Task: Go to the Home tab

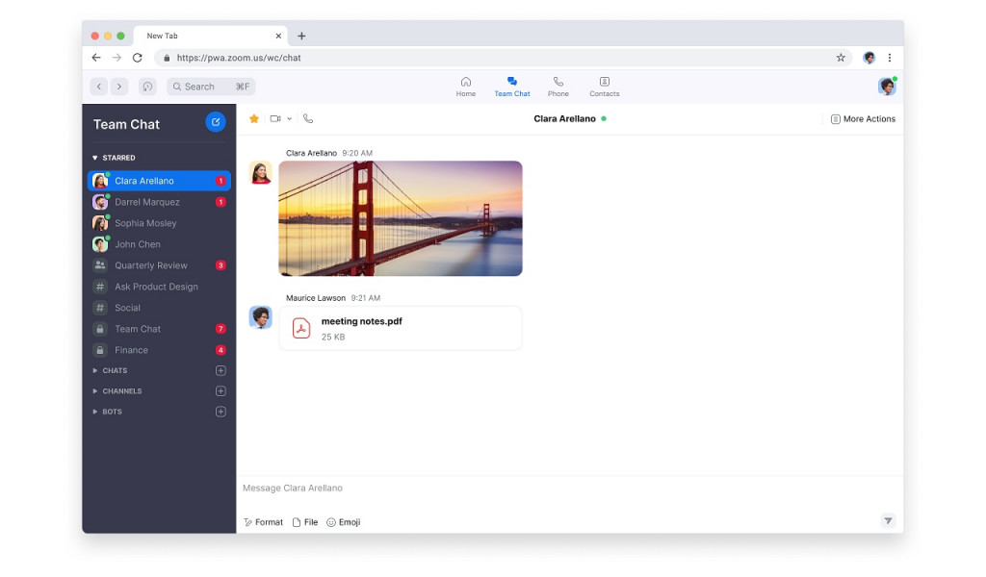Action: coord(466,87)
